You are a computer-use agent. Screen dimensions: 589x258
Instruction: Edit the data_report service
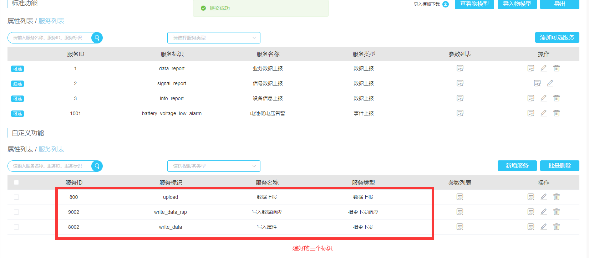[544, 68]
